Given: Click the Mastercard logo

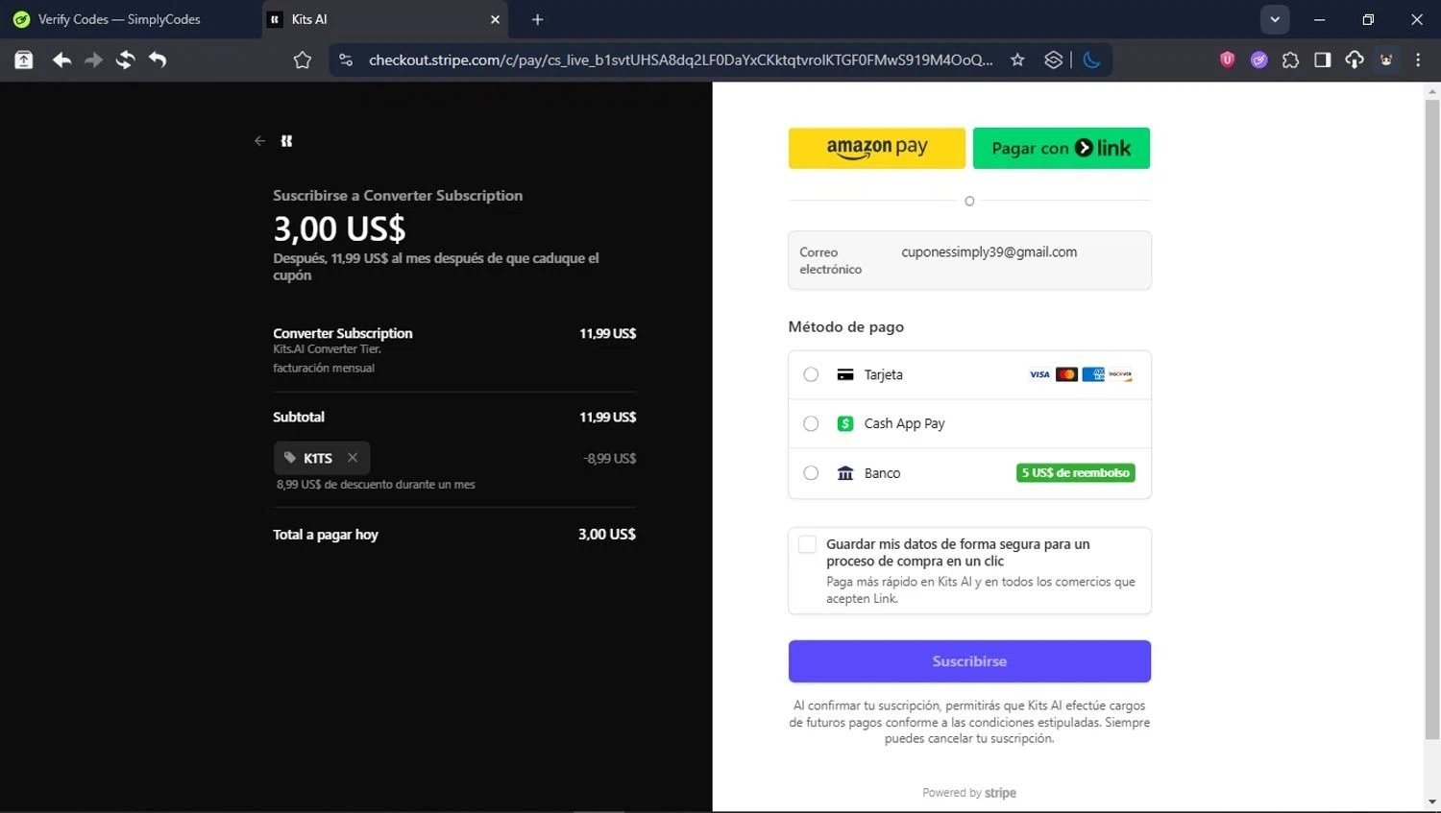Looking at the screenshot, I should click(x=1066, y=374).
